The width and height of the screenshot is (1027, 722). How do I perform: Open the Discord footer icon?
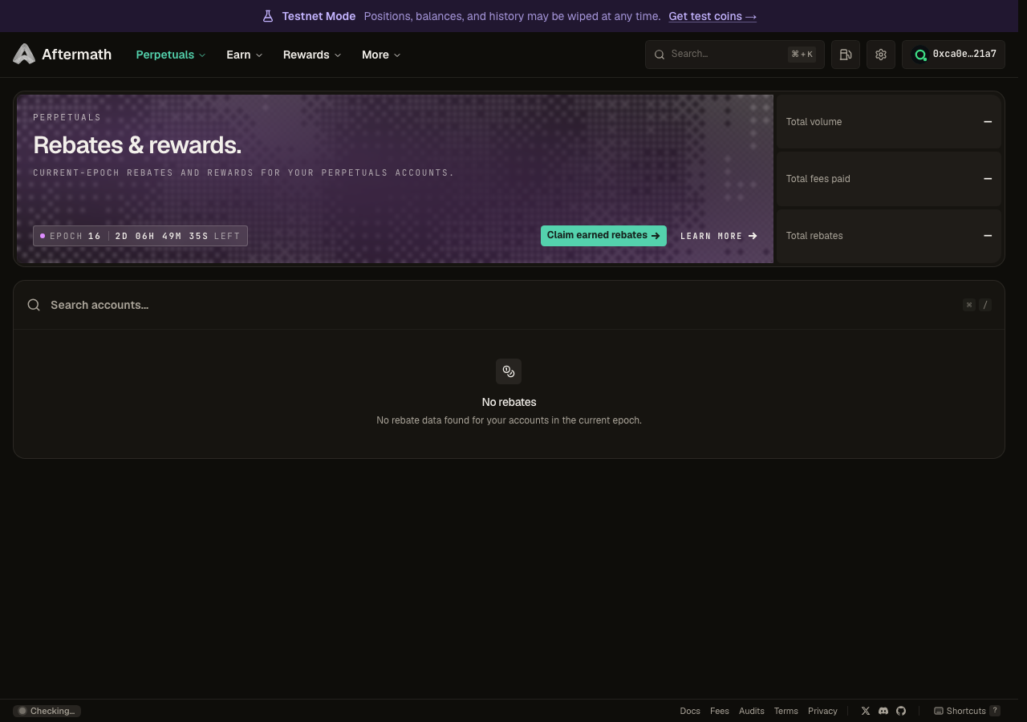tap(883, 711)
